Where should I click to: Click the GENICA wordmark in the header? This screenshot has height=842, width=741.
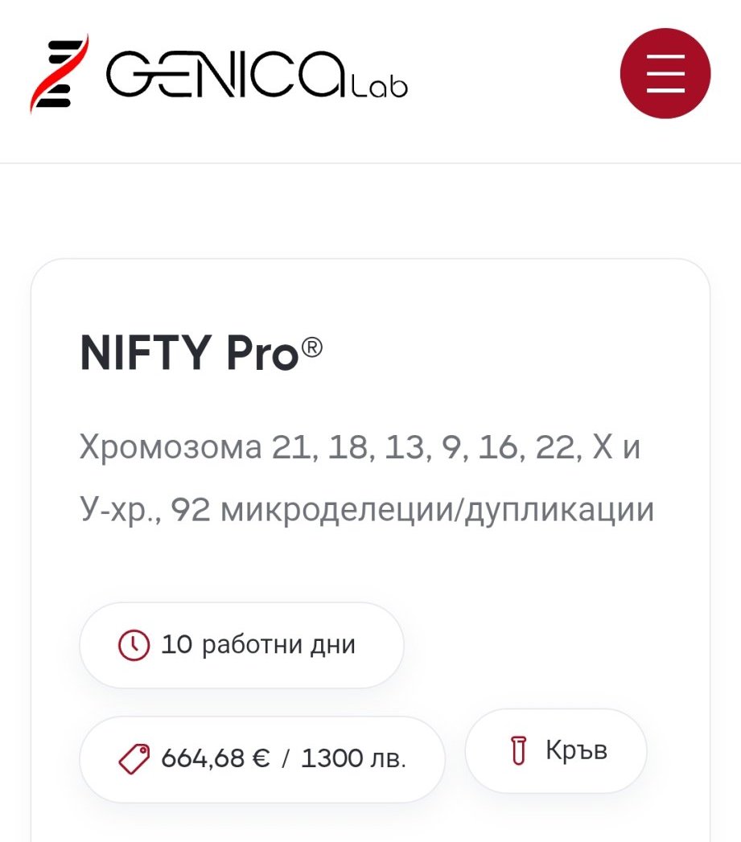[227, 75]
